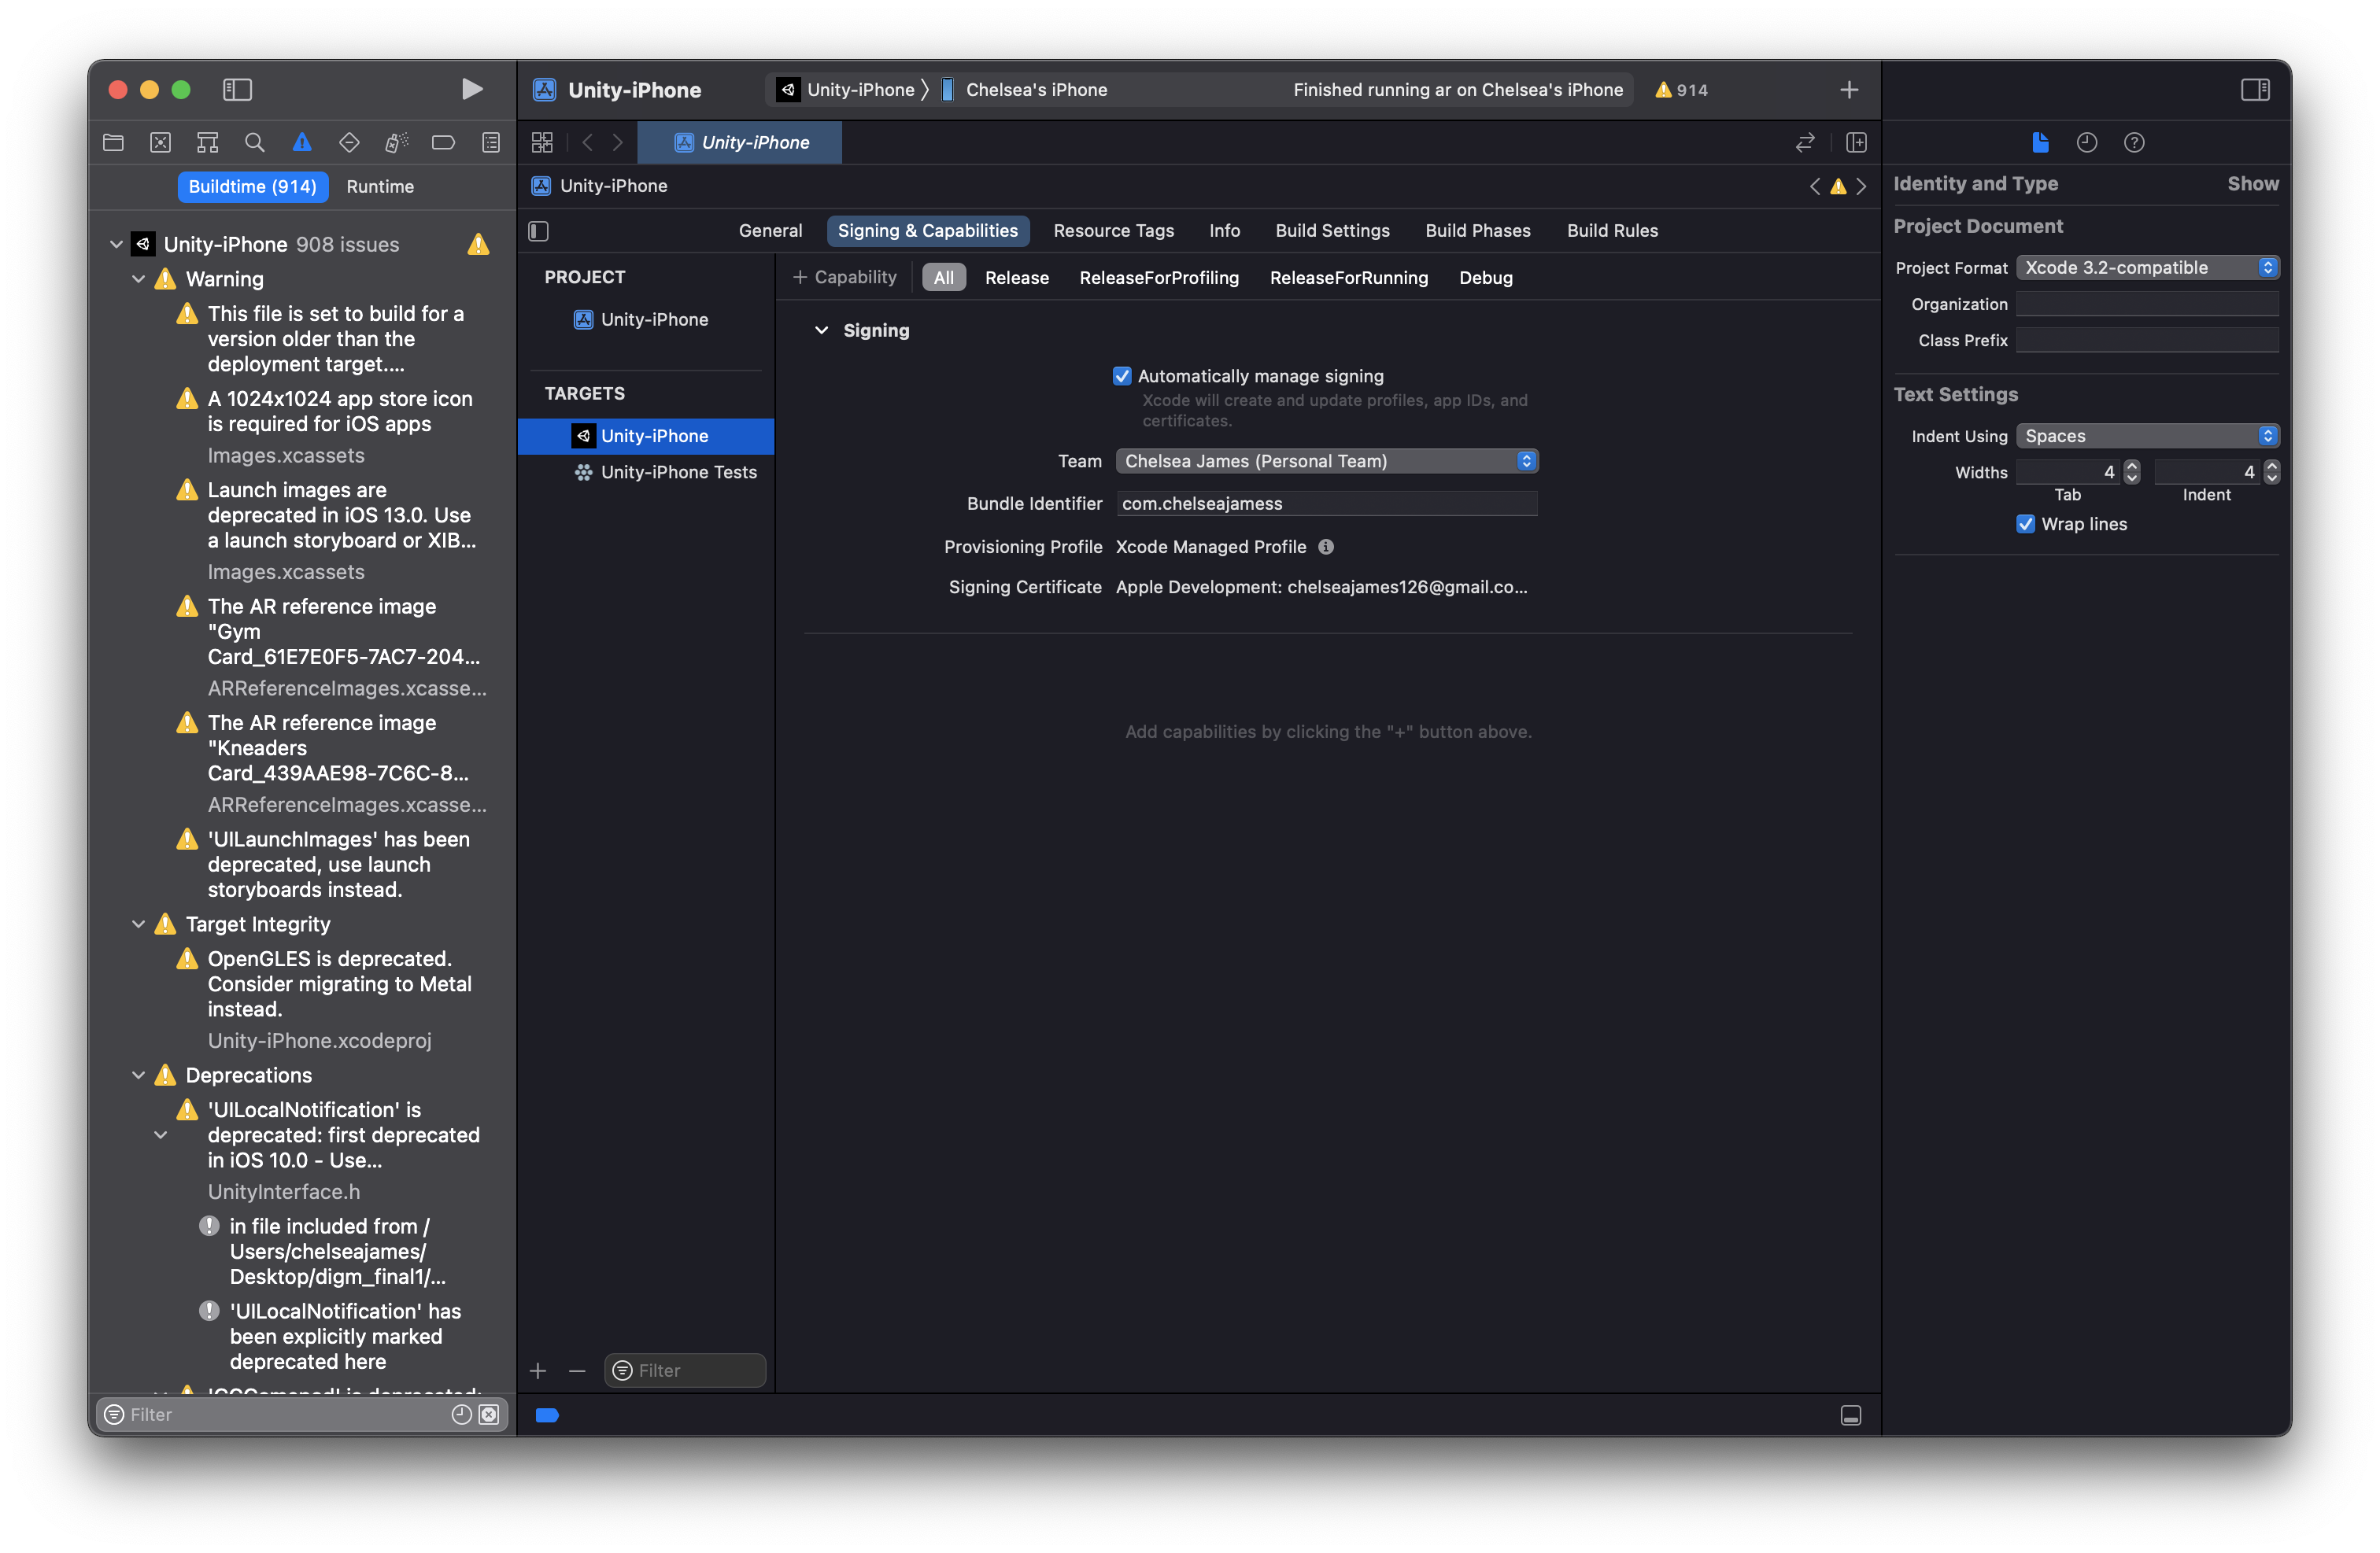Open the library with plus button
Screen dimensions: 2380x1553
click(1849, 90)
